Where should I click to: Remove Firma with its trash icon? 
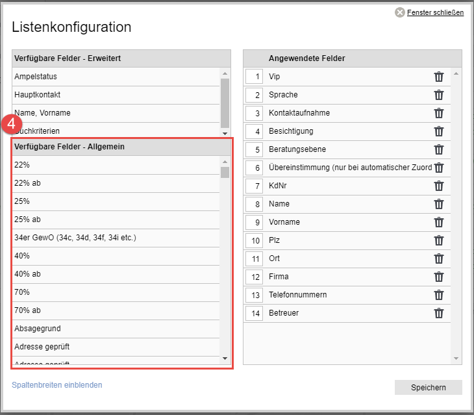click(439, 277)
